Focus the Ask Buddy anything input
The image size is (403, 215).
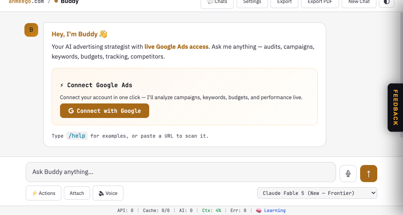(180, 172)
